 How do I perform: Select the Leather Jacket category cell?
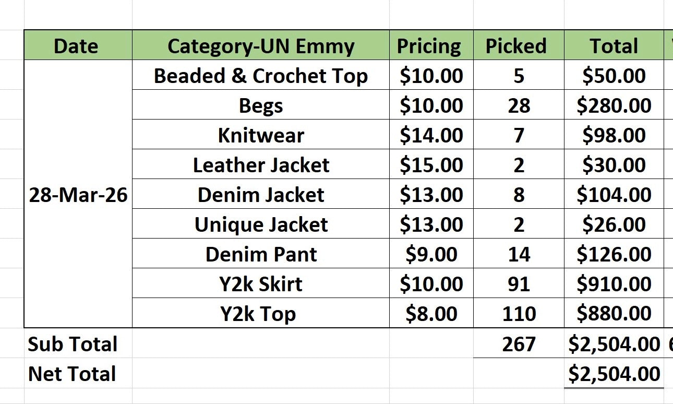point(261,164)
